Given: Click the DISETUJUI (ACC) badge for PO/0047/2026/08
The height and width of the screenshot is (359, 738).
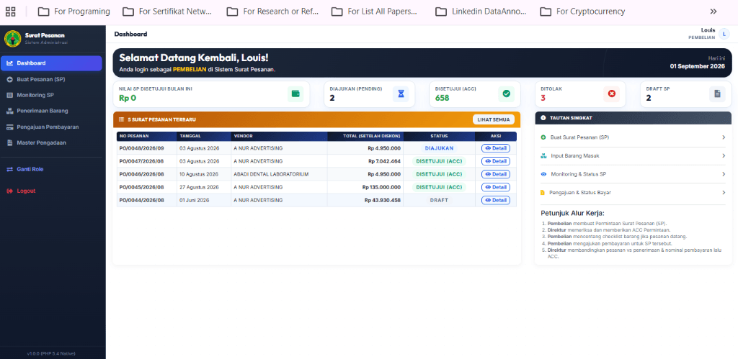Looking at the screenshot, I should pyautogui.click(x=439, y=161).
